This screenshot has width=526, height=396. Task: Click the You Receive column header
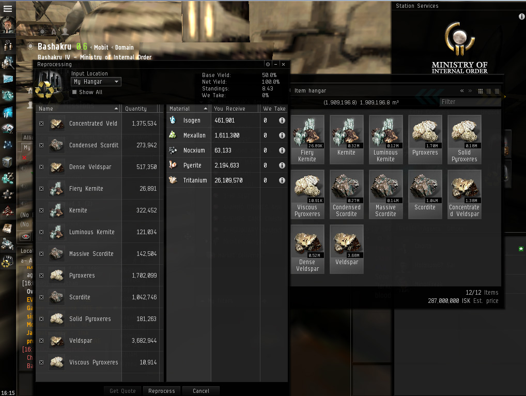pos(235,109)
